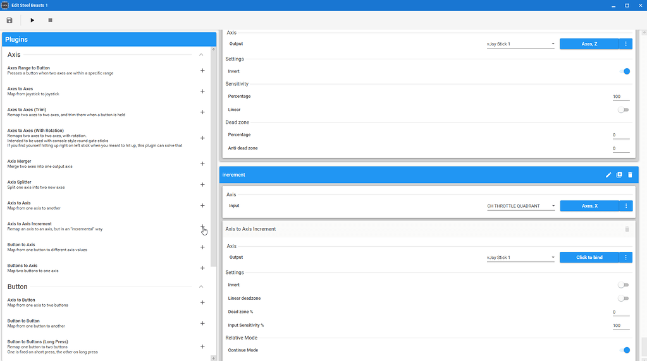Start the profile with play icon
This screenshot has height=361, width=647.
coord(32,20)
